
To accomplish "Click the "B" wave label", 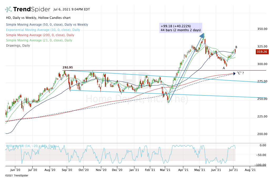I will pos(236,47).
